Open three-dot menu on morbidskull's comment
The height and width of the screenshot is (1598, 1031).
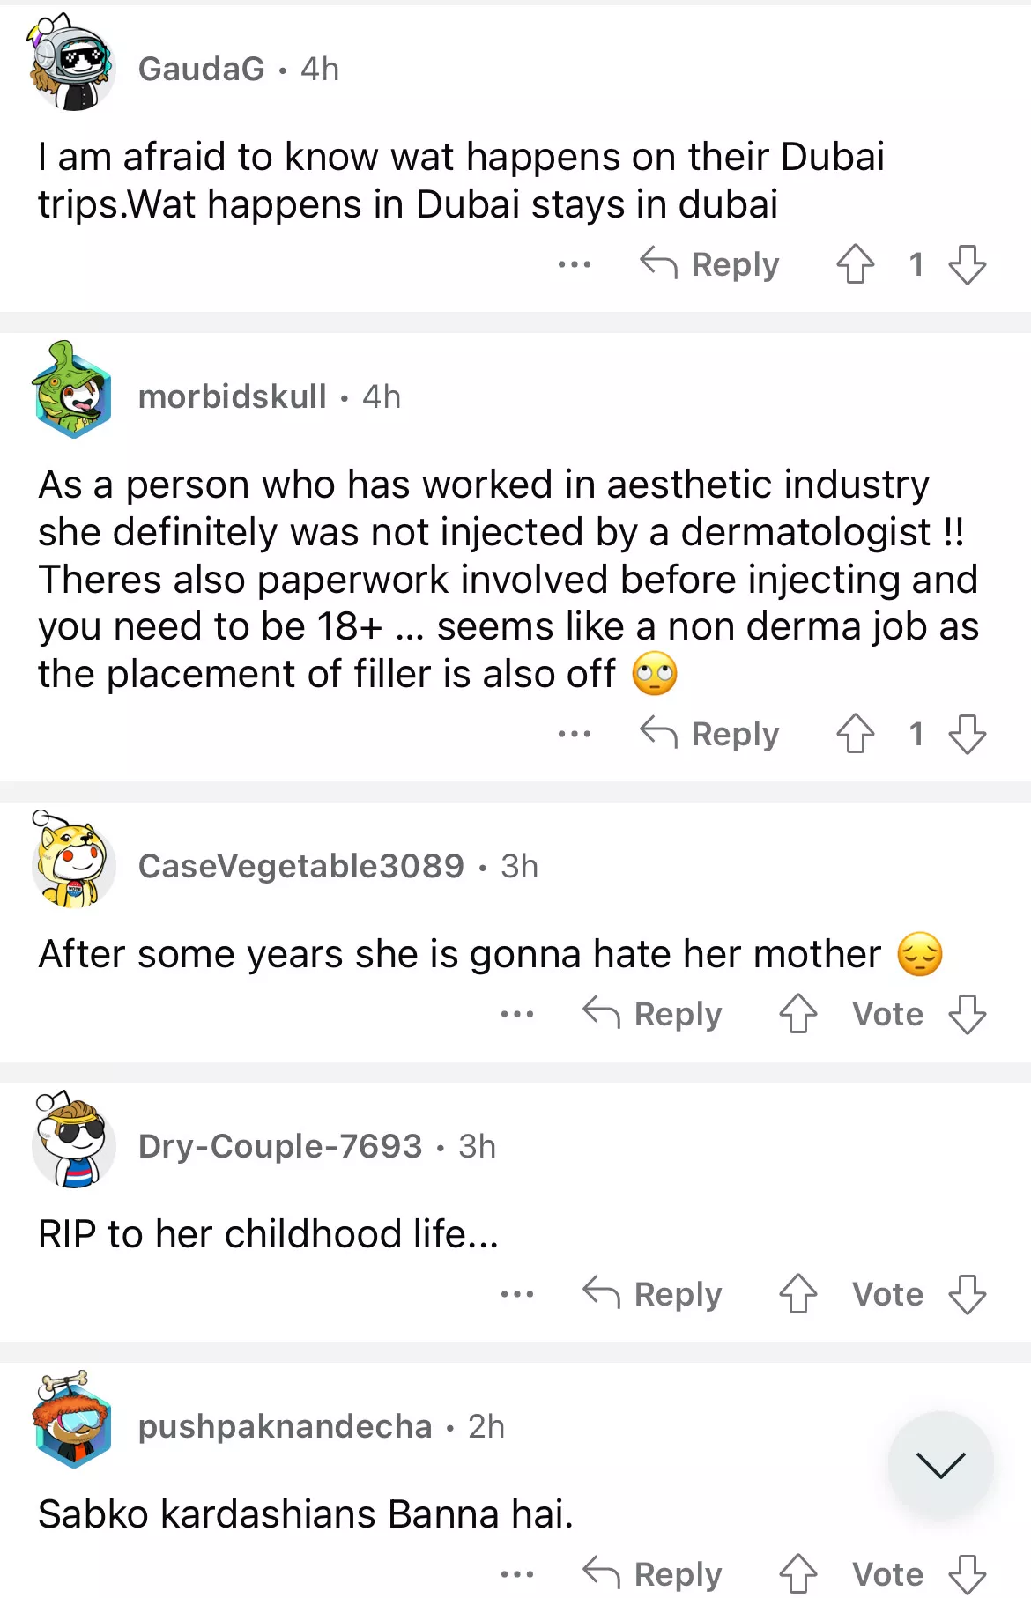coord(575,734)
